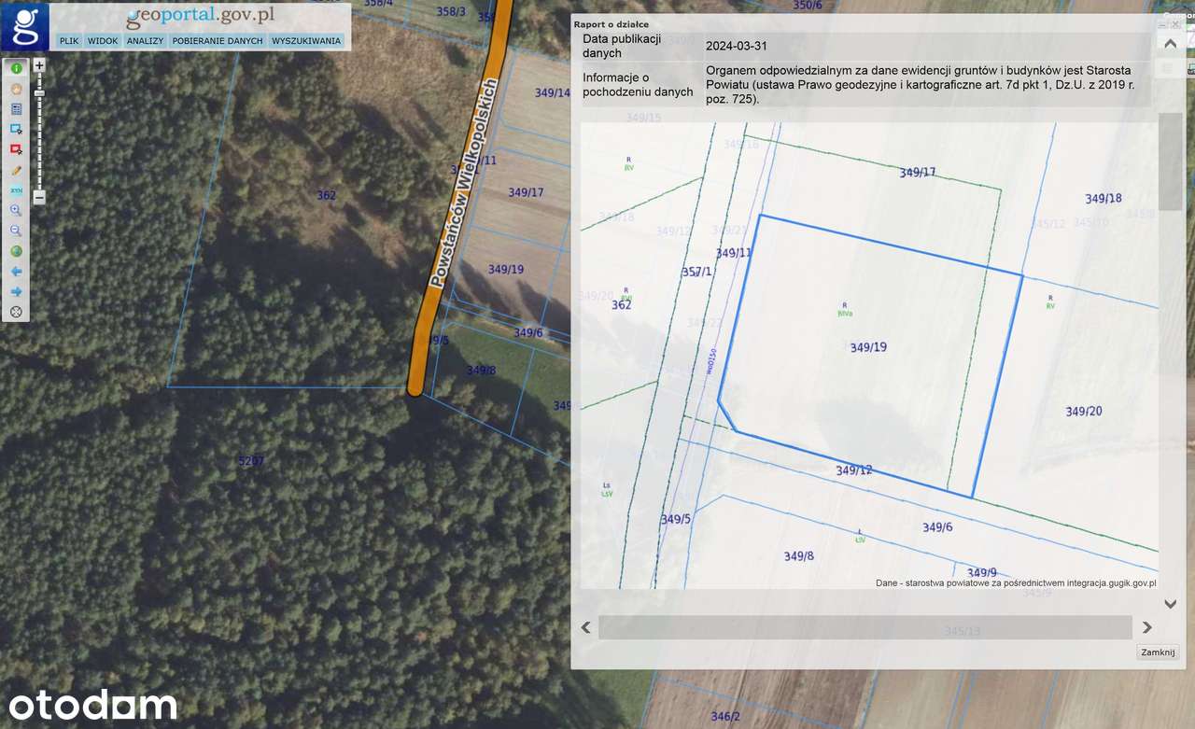1195x729 pixels.
Task: Open the ANALIZY menu
Action: (145, 41)
